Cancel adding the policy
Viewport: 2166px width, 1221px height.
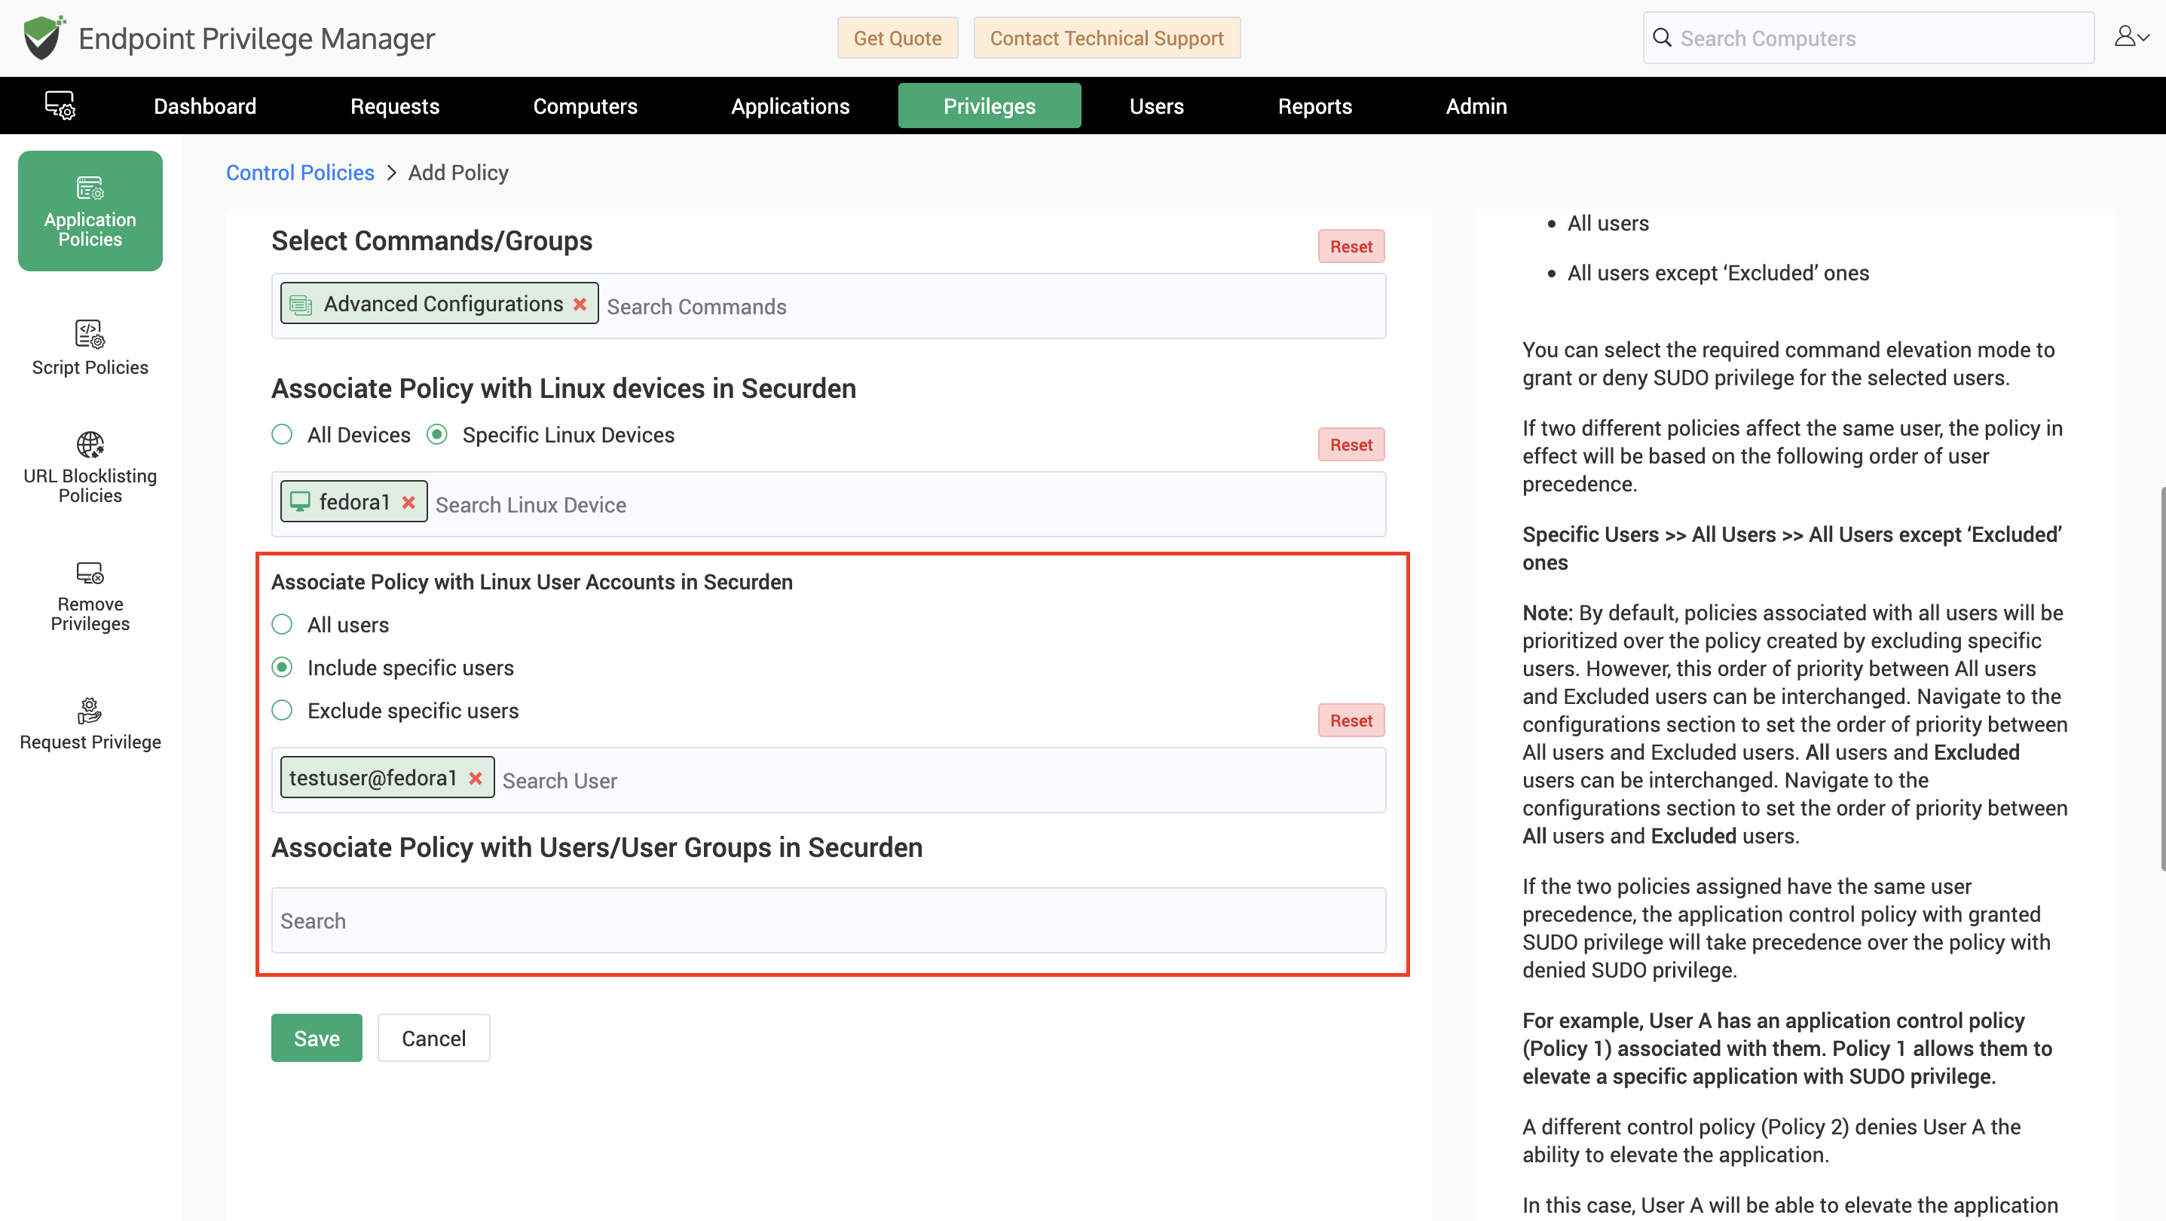click(434, 1038)
